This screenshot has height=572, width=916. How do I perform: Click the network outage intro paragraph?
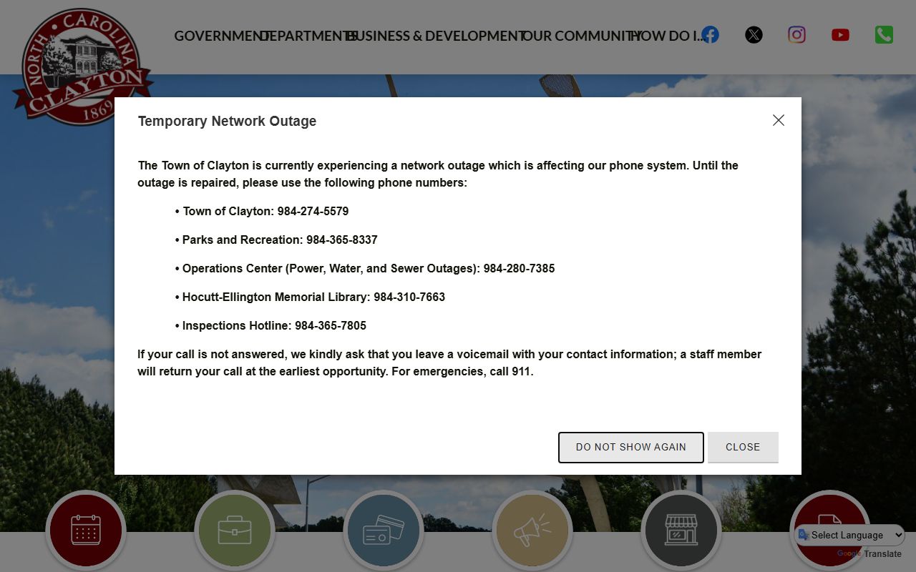[x=438, y=174]
